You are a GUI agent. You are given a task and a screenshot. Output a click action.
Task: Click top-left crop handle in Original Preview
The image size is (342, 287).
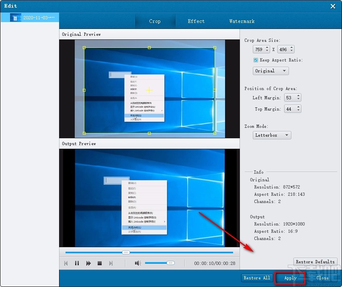(84, 47)
